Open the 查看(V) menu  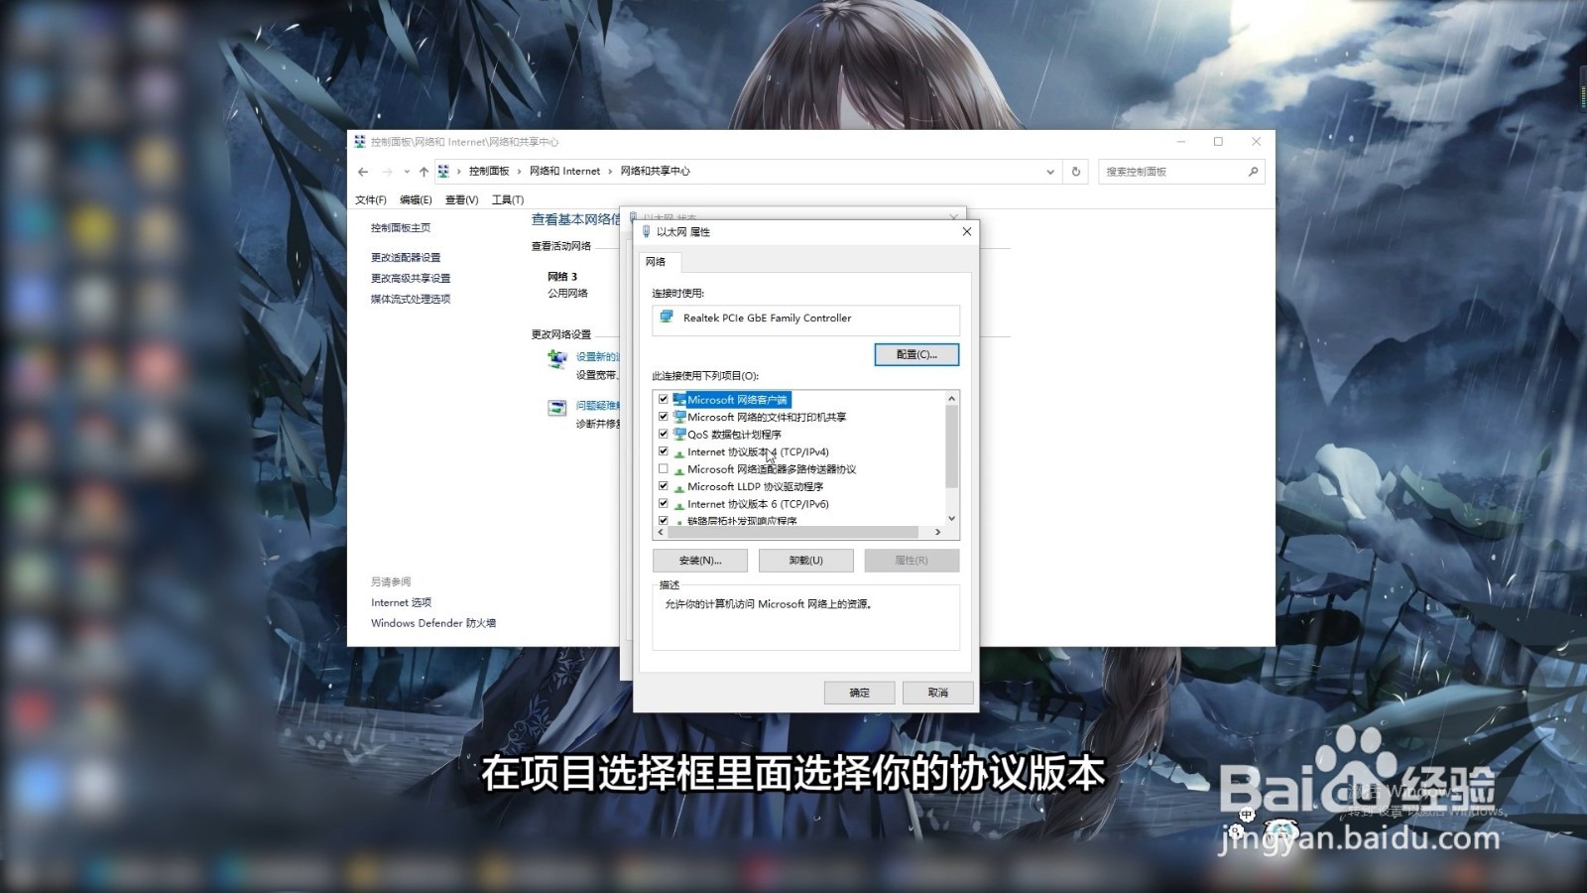[461, 199]
